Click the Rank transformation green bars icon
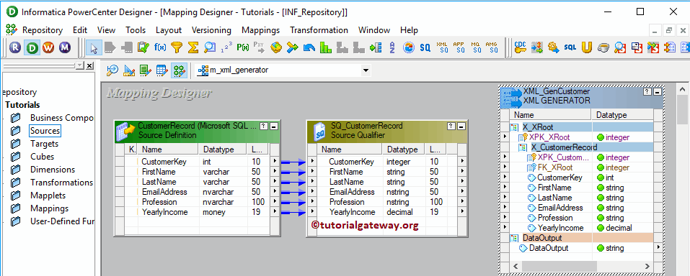This screenshot has width=690, height=276. coord(325,47)
